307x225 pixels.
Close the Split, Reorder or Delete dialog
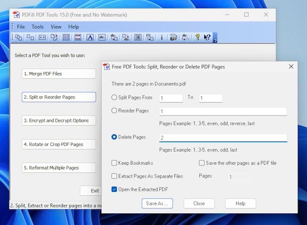click(291, 67)
